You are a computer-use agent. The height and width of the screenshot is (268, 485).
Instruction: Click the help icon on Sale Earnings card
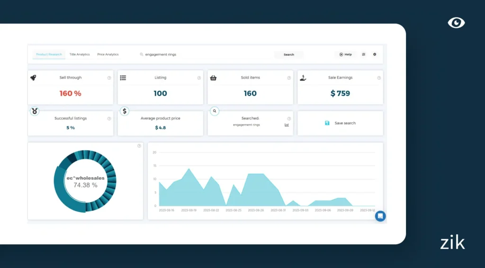(x=379, y=78)
